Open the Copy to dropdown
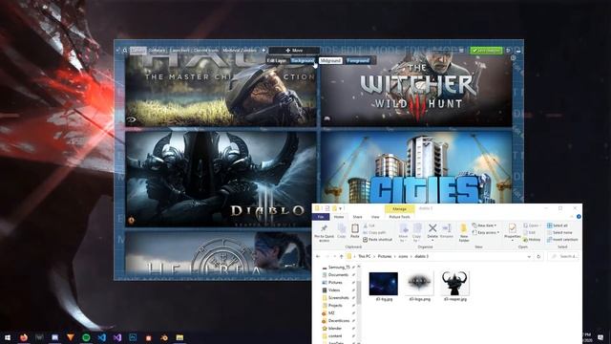611x344 pixels. 417,232
